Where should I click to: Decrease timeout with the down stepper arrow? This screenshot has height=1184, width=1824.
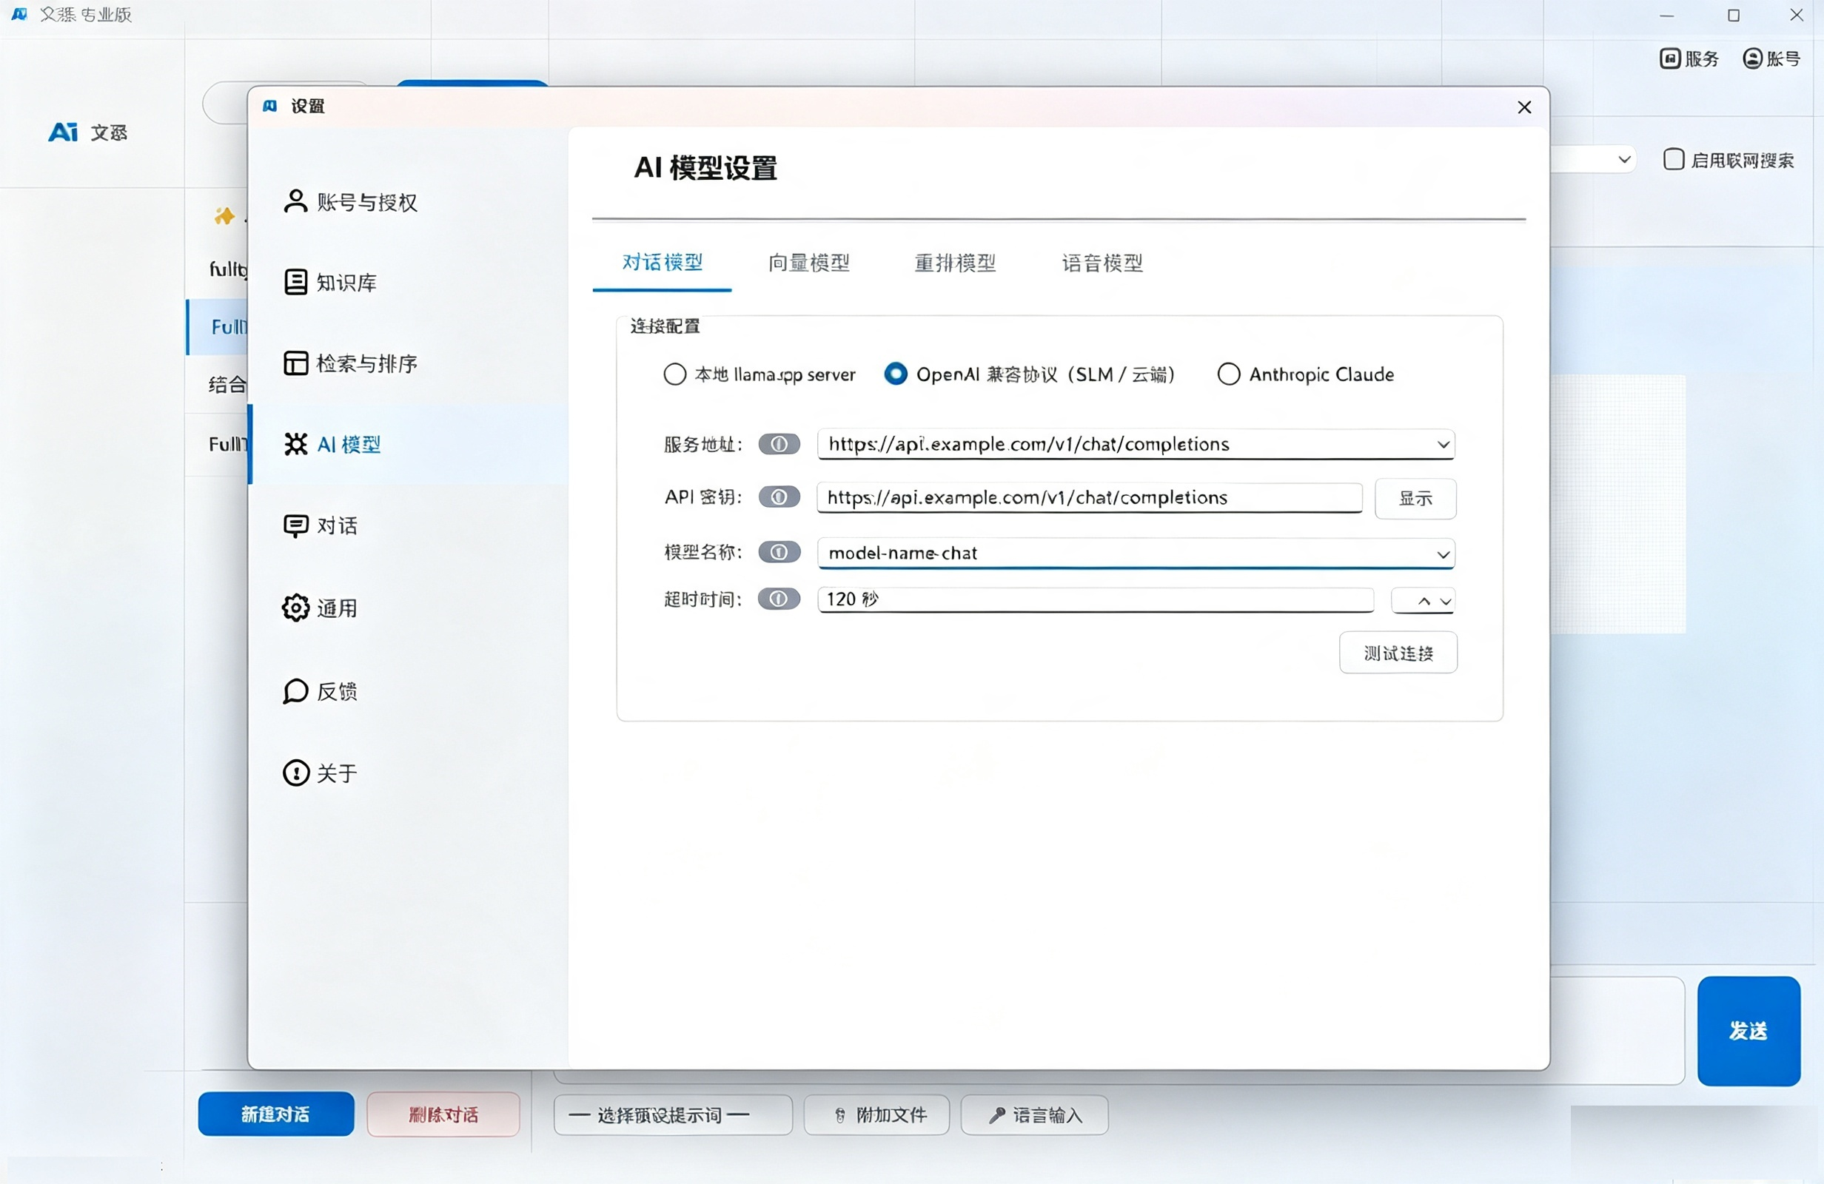point(1446,602)
